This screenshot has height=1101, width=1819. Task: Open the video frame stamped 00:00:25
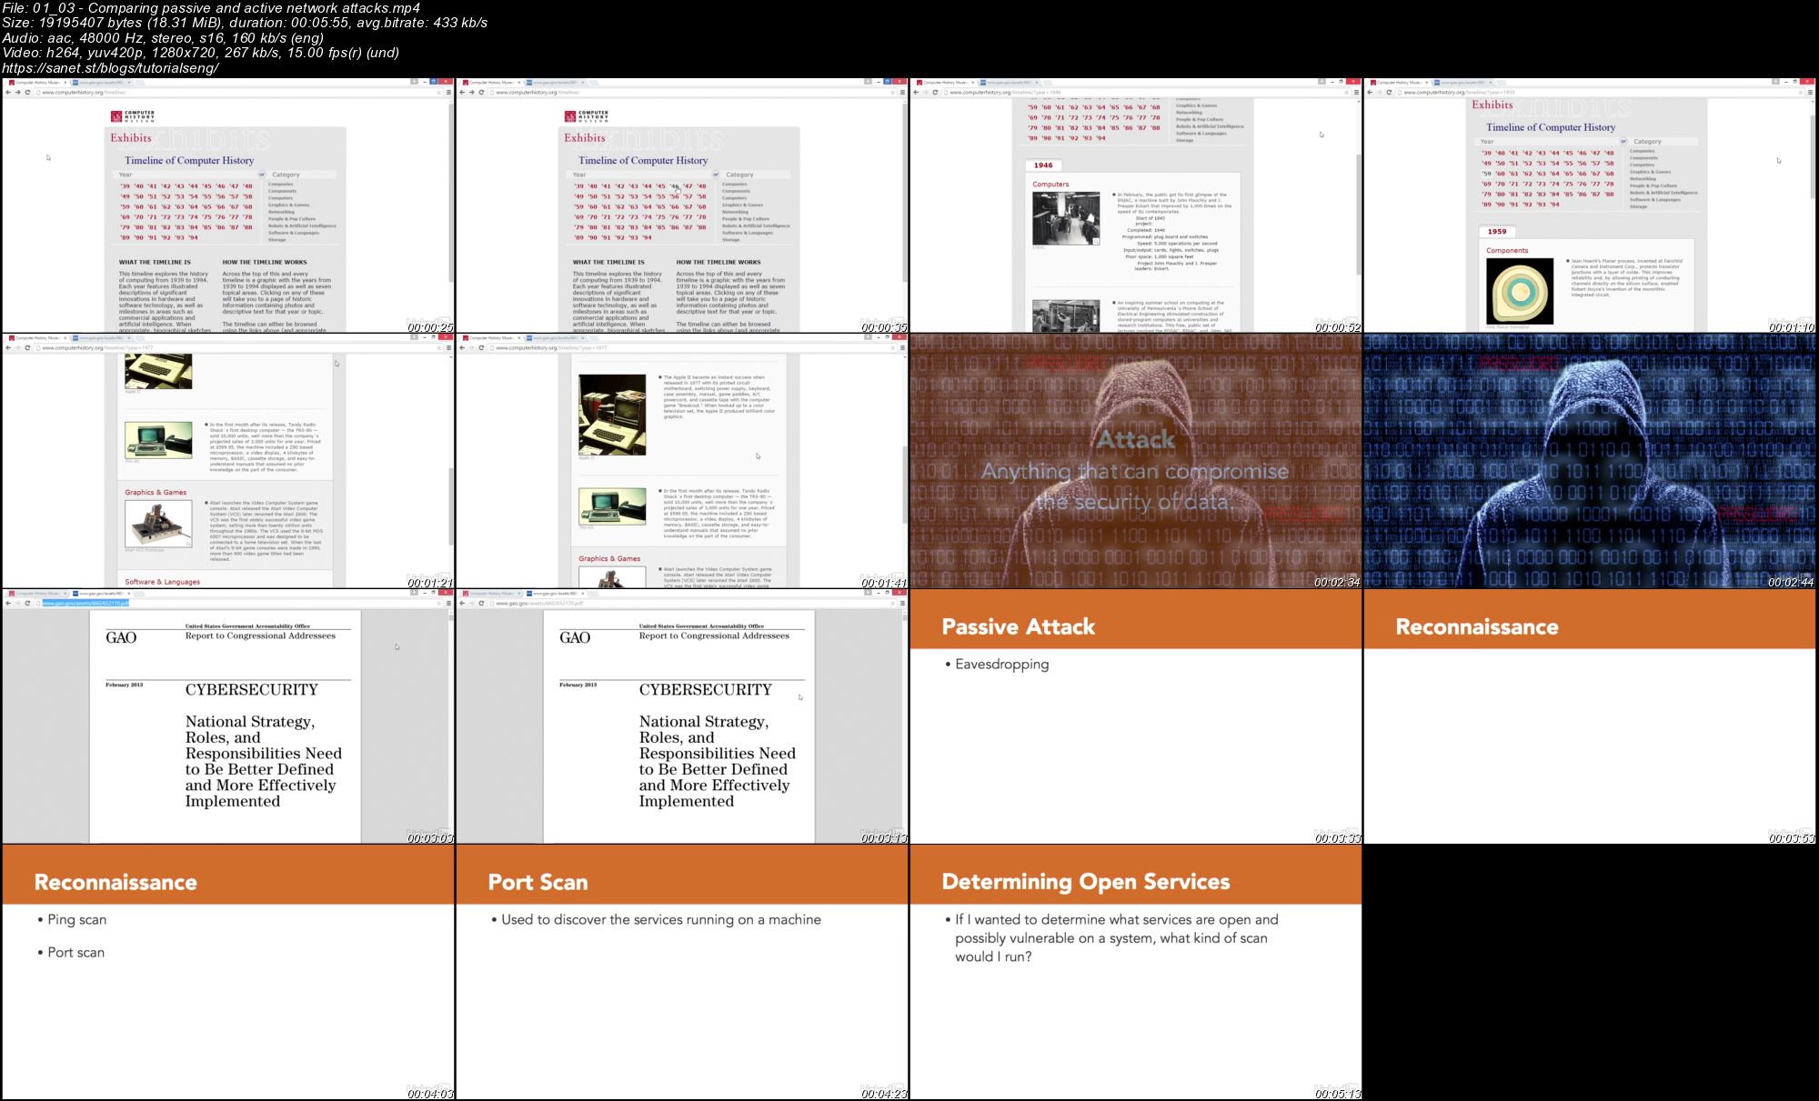pyautogui.click(x=227, y=205)
